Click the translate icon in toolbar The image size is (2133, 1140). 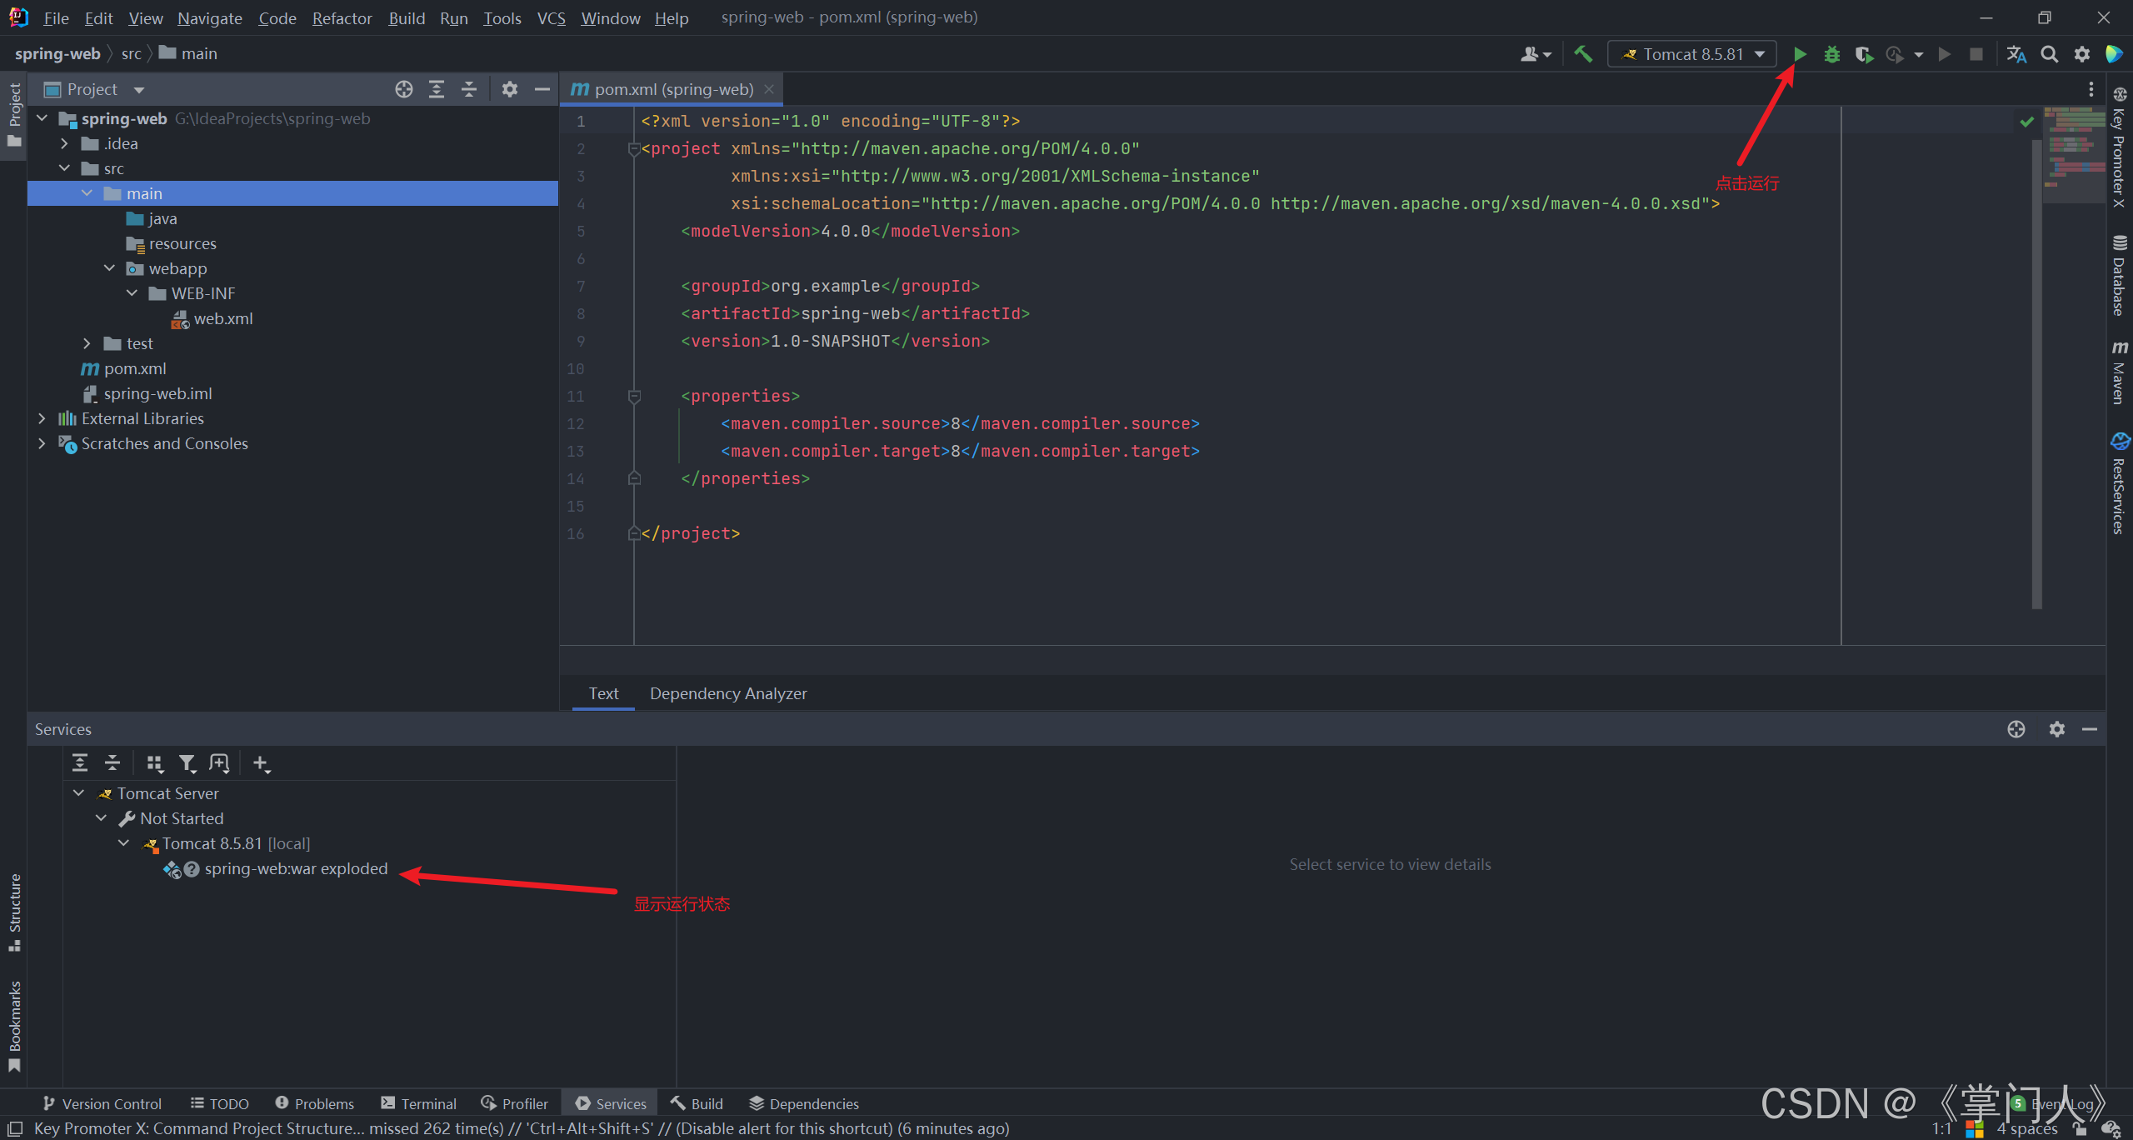[2016, 54]
